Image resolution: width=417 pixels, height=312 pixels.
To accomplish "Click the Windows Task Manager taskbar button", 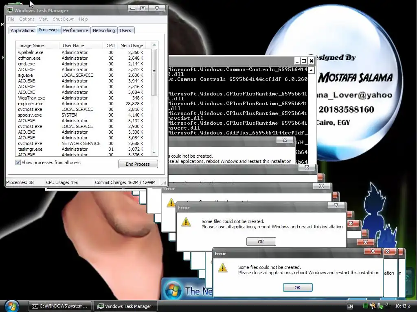I will coord(125,306).
